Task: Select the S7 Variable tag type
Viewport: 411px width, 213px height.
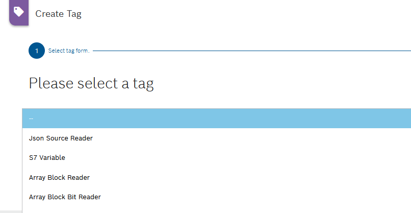Action: [x=47, y=158]
